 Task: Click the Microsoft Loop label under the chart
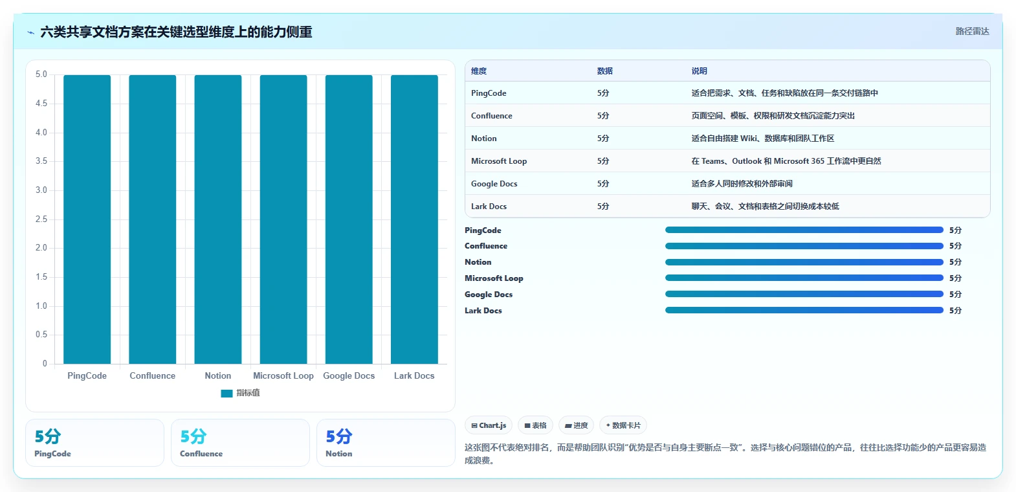283,375
